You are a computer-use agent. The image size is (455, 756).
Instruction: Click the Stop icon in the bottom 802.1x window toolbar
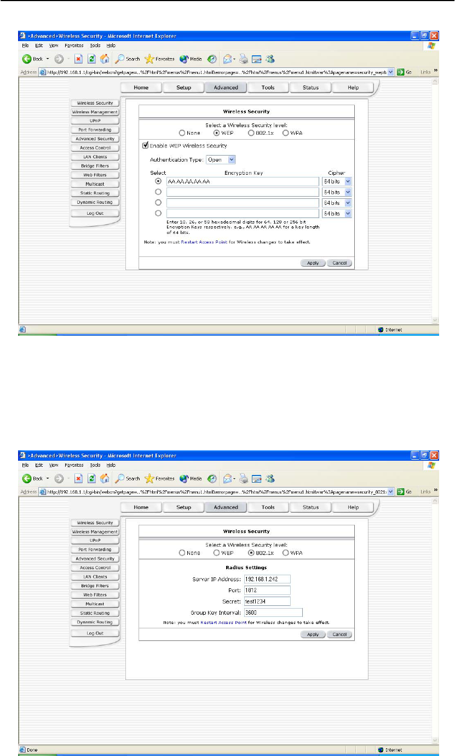click(78, 478)
